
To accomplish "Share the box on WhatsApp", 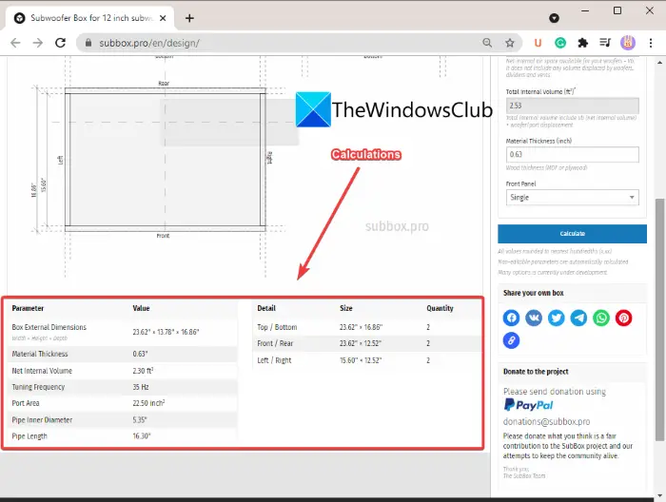I will click(x=601, y=318).
